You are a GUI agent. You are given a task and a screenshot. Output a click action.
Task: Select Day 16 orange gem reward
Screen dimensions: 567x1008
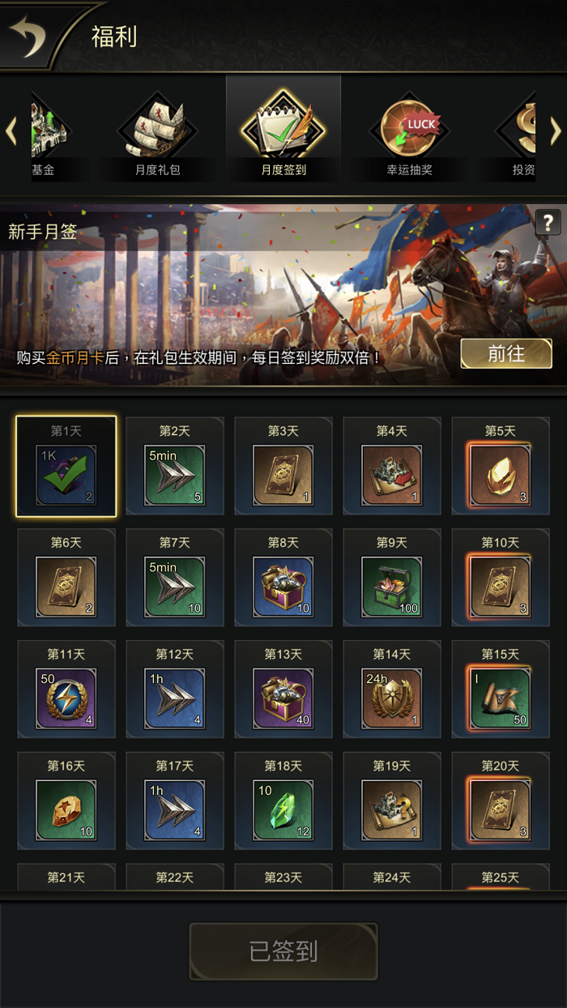point(66,810)
